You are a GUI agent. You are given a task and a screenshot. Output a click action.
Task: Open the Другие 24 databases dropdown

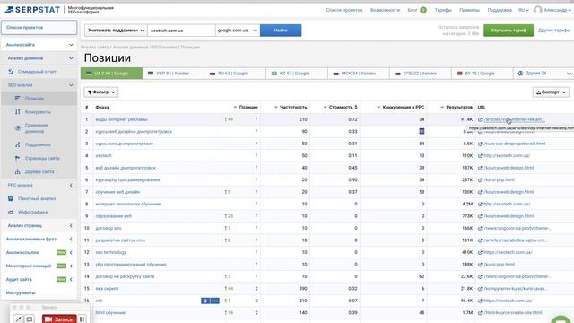click(x=544, y=74)
